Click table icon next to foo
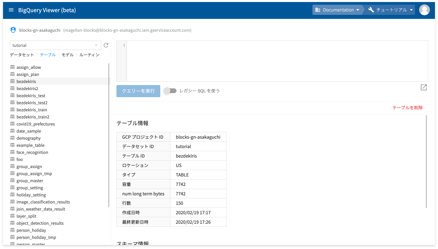The width and height of the screenshot is (438, 249). (x=12, y=159)
